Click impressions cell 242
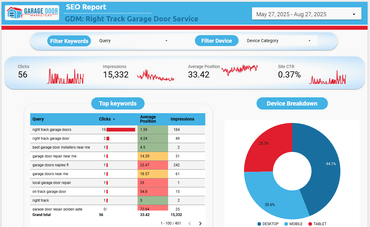Image resolution: width=370 pixels, height=227 pixels. [177, 165]
